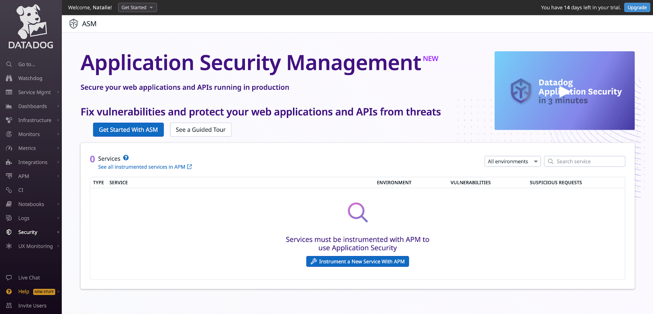Click See a Guided Tour button
The width and height of the screenshot is (653, 314).
point(200,130)
